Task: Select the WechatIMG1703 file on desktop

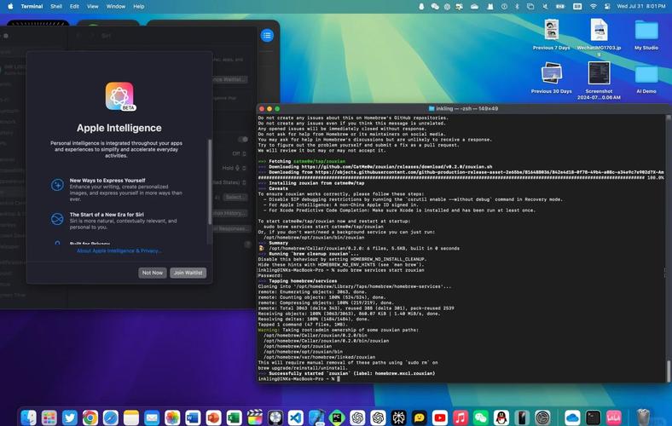Action: point(599,37)
